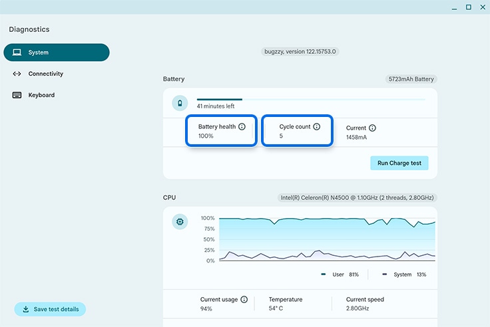
Task: Click the Current usage info icon
Action: pos(244,300)
